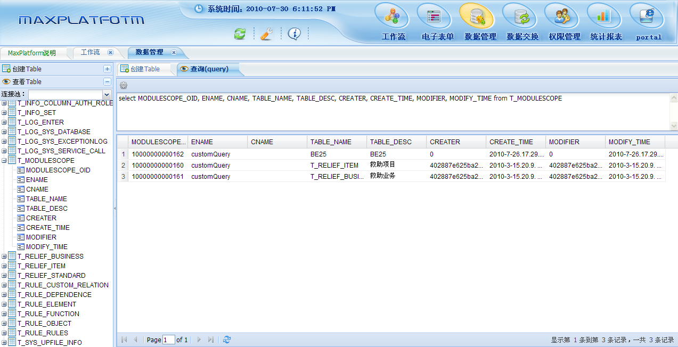Click the BE25 cell under TABLE_NAME
This screenshot has height=347, width=678.
click(337, 154)
